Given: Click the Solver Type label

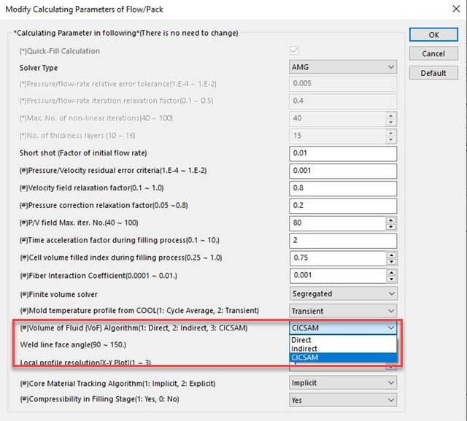Looking at the screenshot, I should pos(39,68).
